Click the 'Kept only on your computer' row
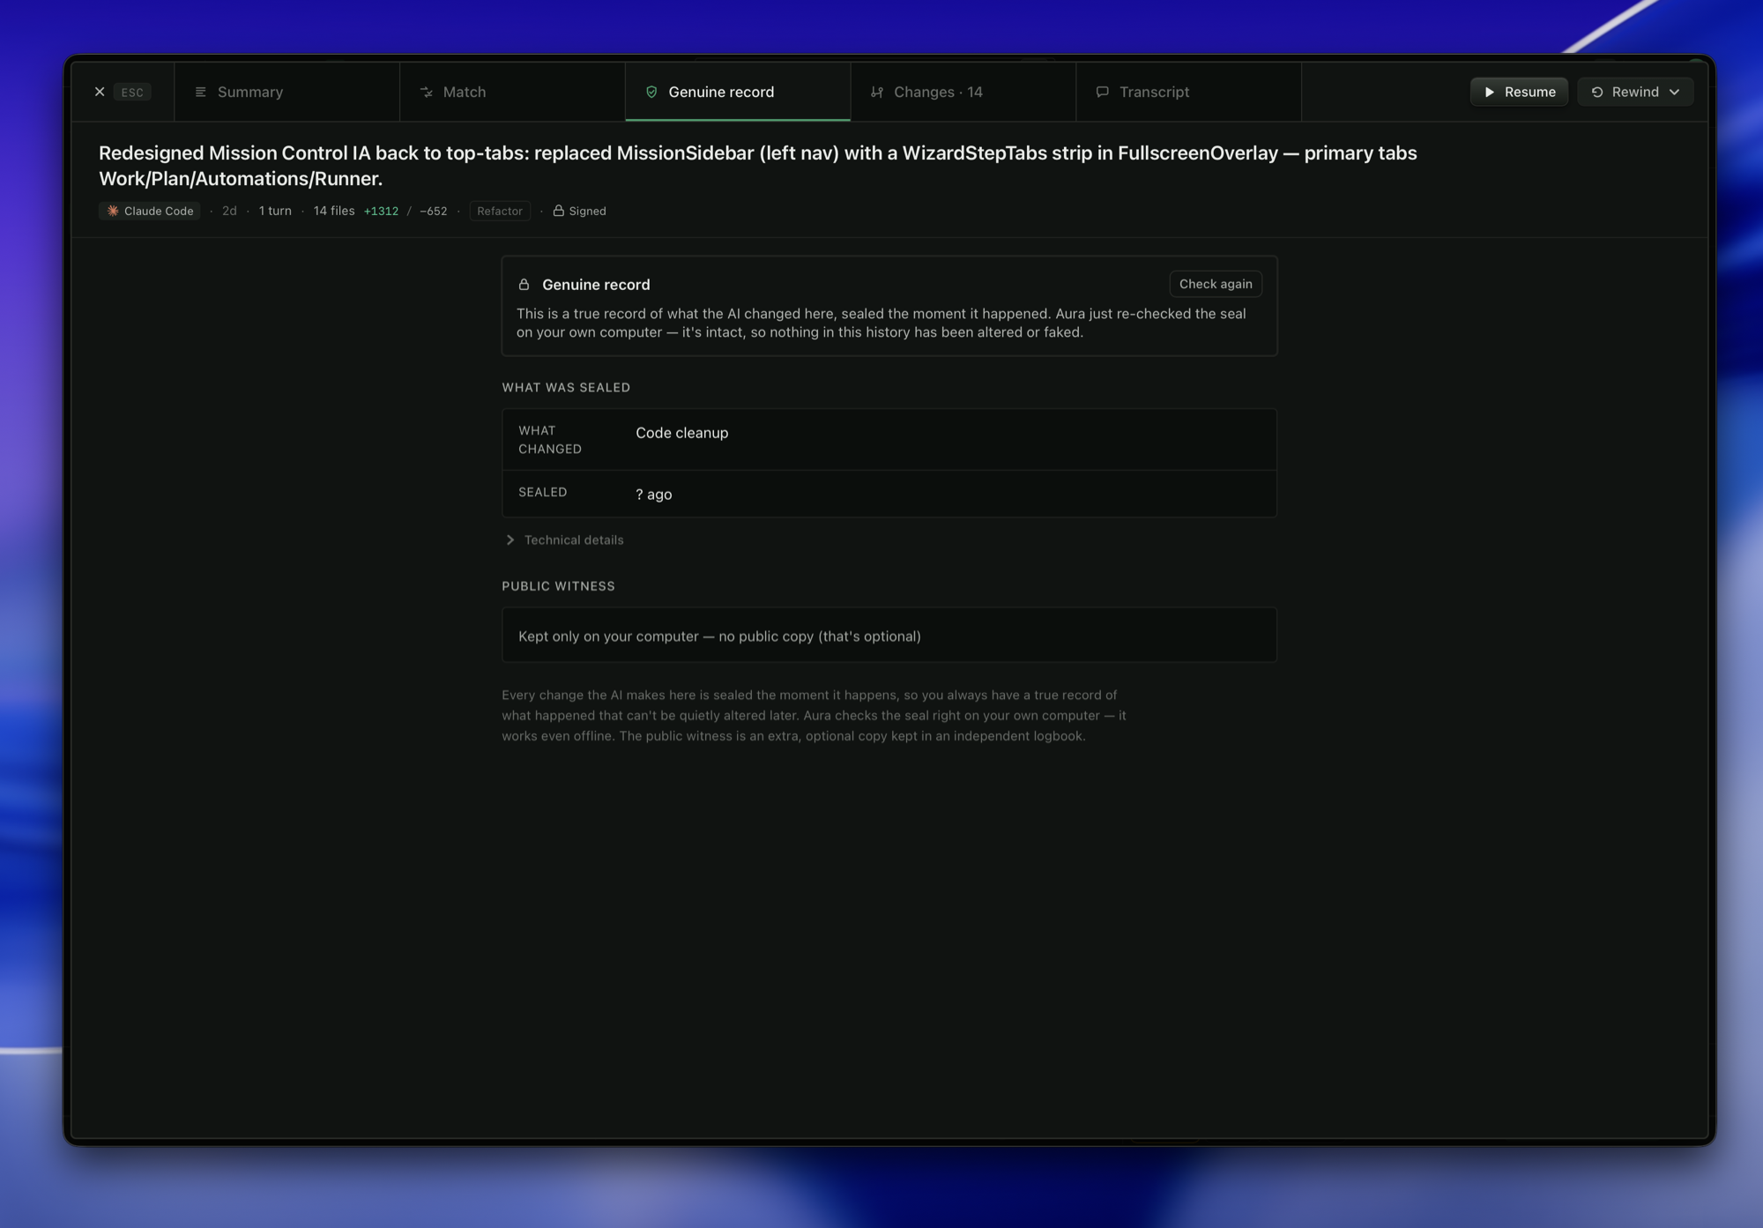Image resolution: width=1763 pixels, height=1228 pixels. 889,636
